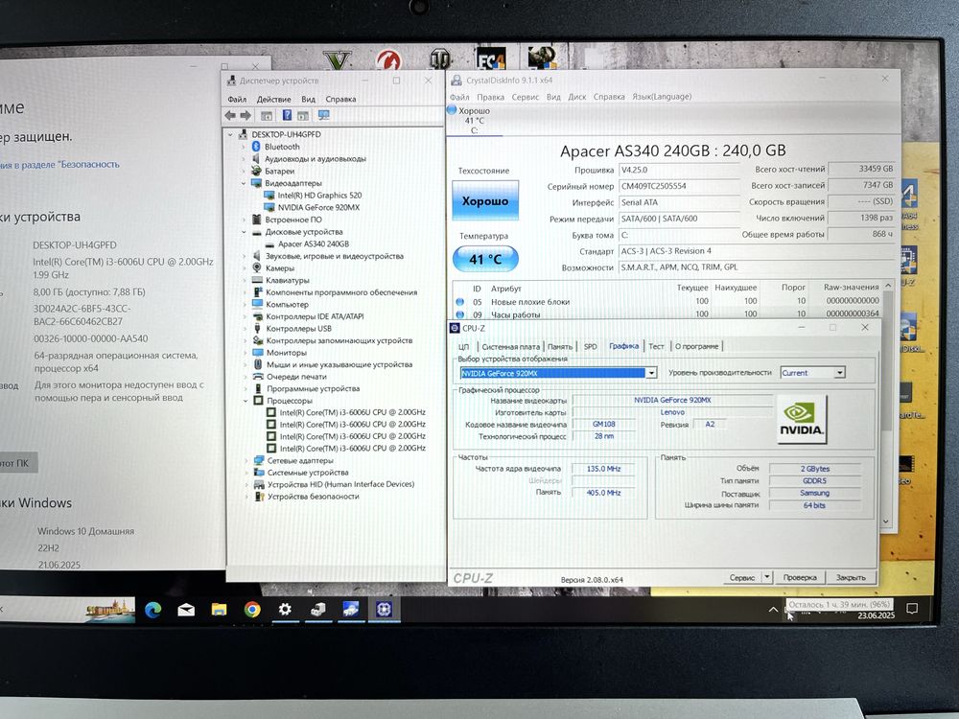Switch to CrystalDiskInfo on the taskbar
959x719 pixels.
351,610
